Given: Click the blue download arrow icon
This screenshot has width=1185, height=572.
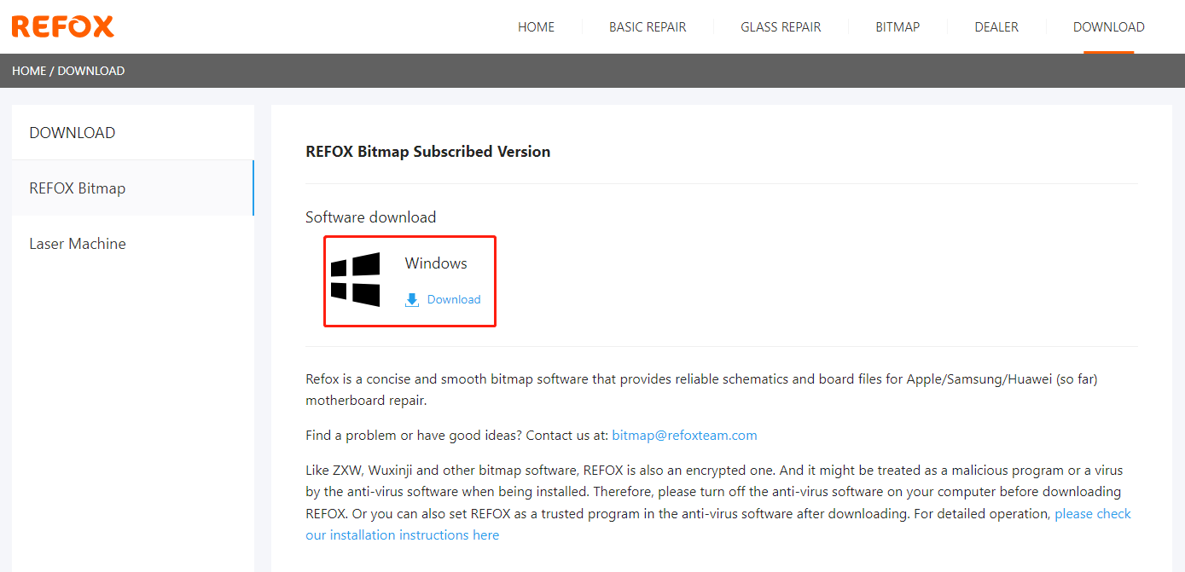Looking at the screenshot, I should (x=412, y=300).
